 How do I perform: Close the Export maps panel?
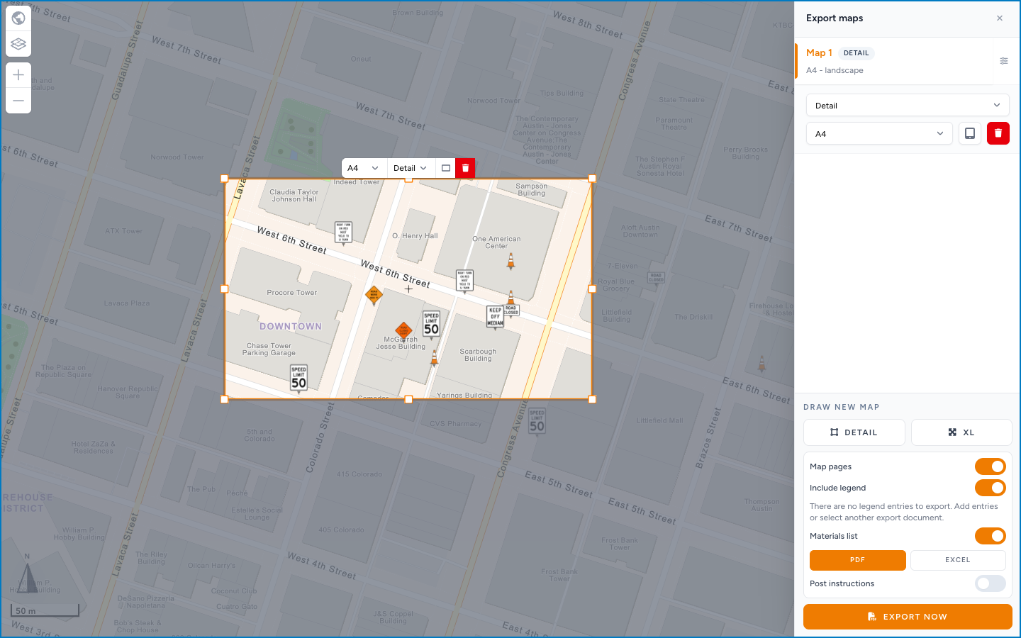pyautogui.click(x=1000, y=18)
